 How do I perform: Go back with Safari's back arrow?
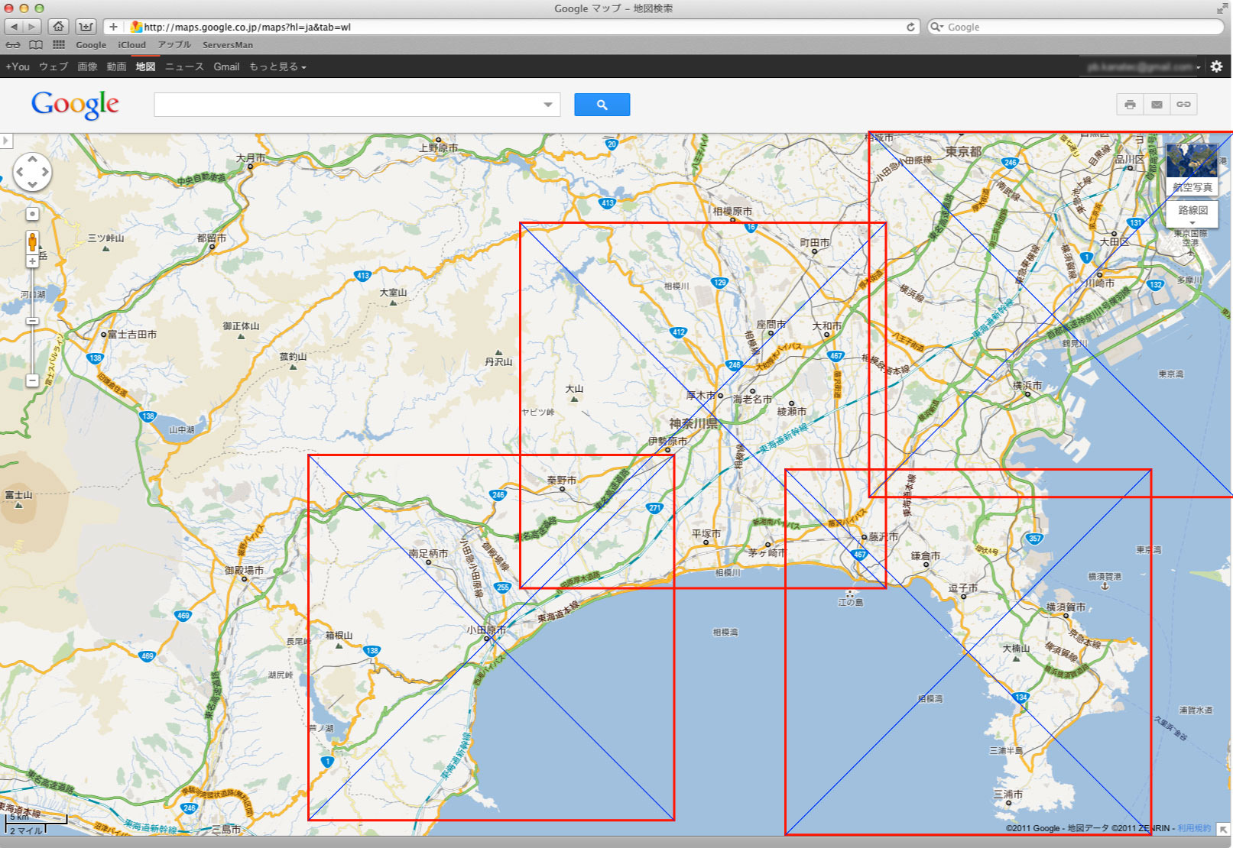click(x=14, y=27)
